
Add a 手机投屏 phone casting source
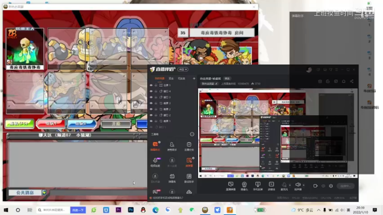point(258,186)
